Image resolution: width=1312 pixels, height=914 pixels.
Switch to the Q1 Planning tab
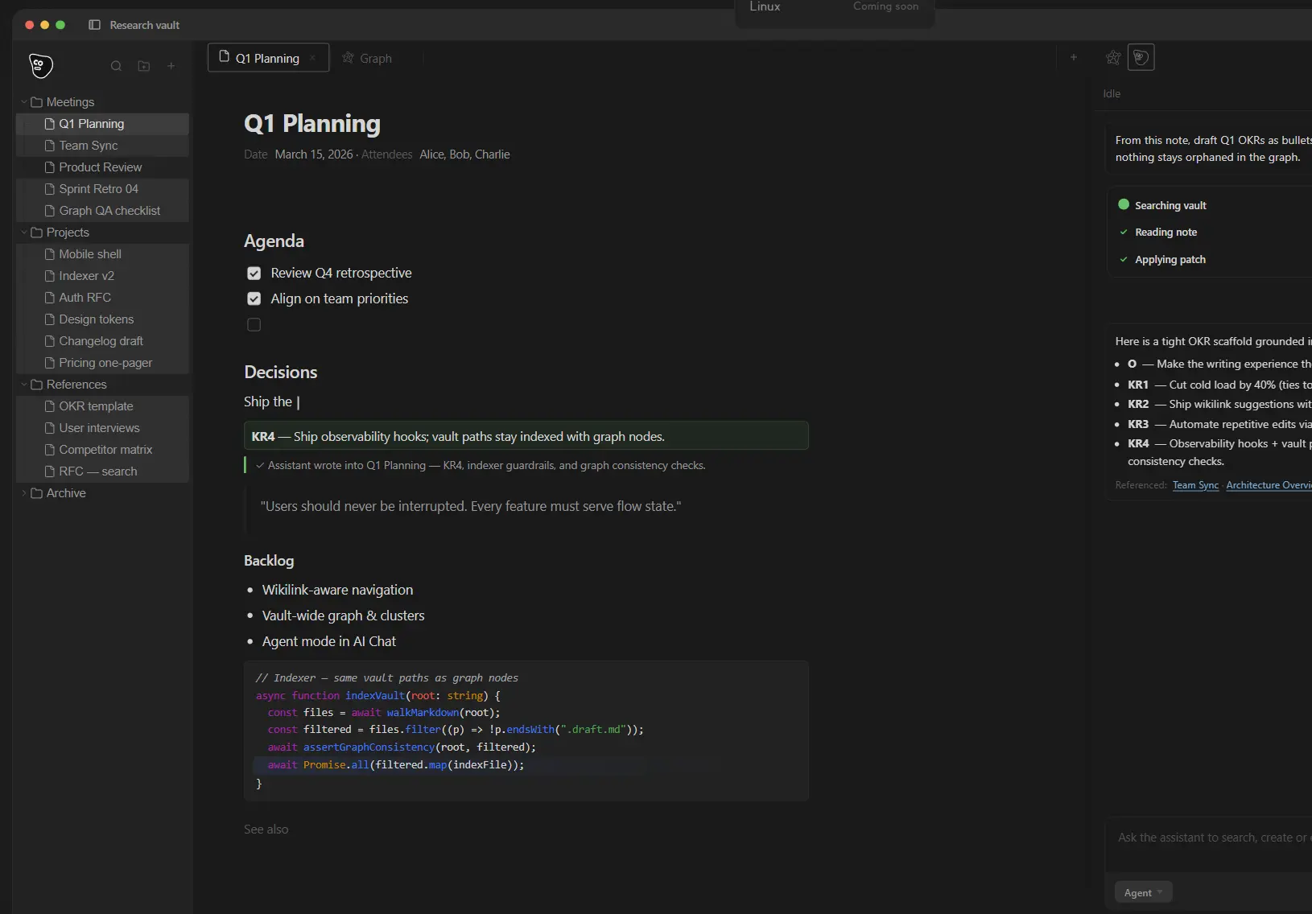tap(268, 58)
